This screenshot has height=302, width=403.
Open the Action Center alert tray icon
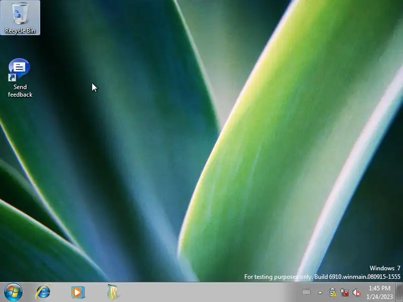332,292
